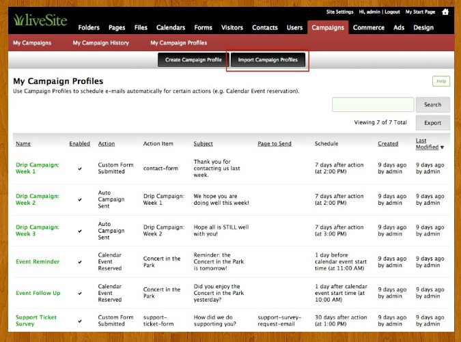Sort by the Subject column
Viewport: 461px width, 342px height.
203,143
